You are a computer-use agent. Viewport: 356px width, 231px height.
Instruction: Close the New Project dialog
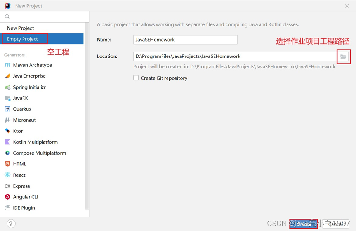tap(347, 6)
